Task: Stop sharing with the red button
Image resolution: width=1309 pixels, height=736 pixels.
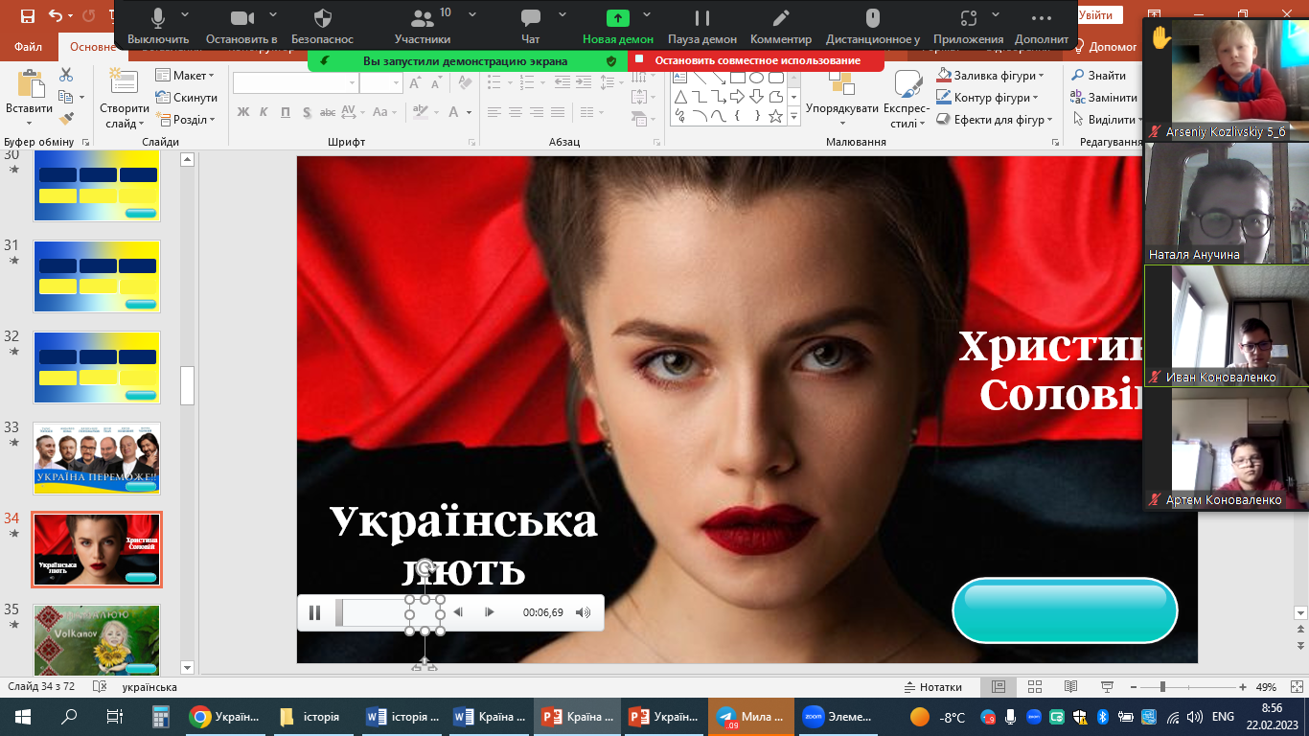Action: pos(756,60)
